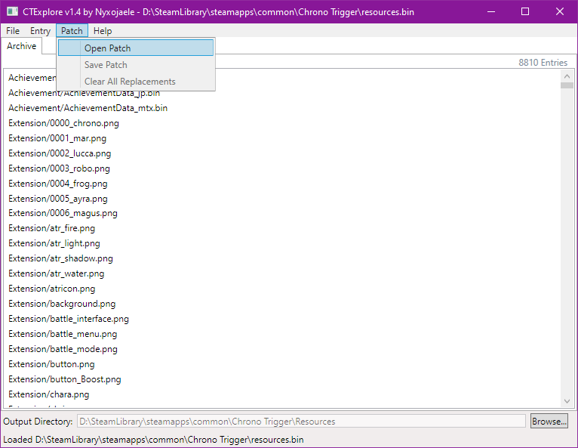
Task: Click the Output Directory label
Action: coord(38,422)
